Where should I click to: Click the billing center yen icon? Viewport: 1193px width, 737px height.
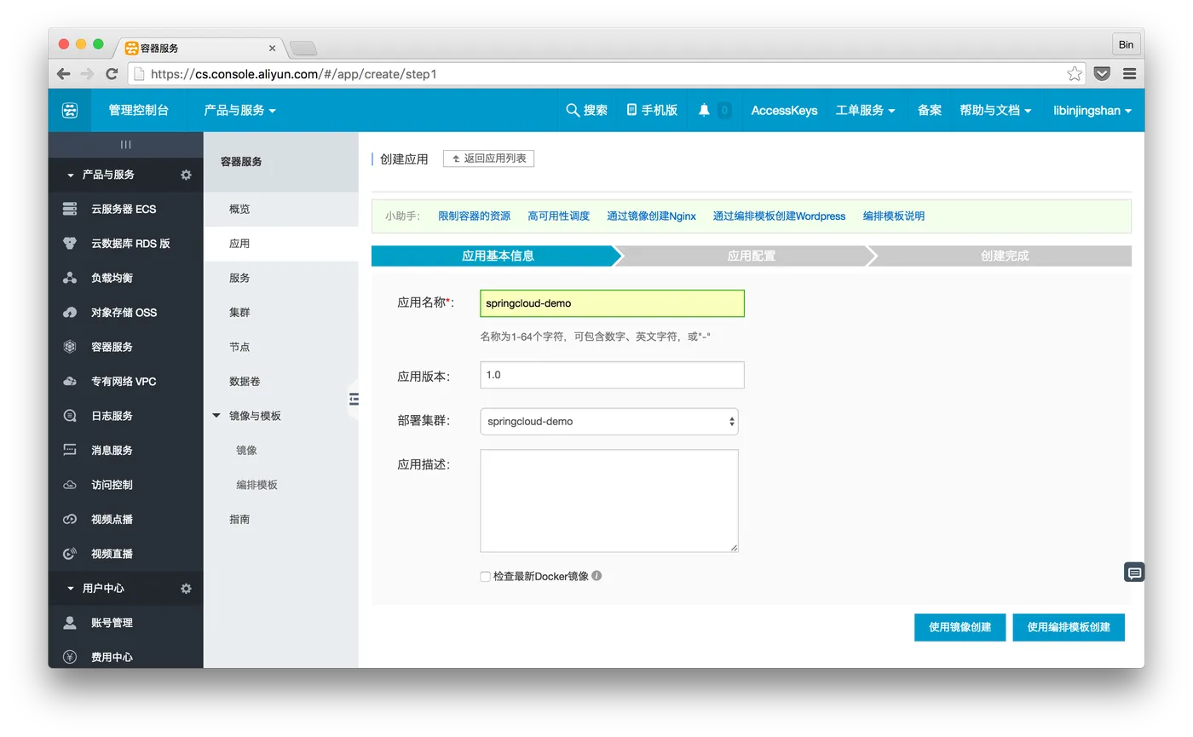pos(70,657)
